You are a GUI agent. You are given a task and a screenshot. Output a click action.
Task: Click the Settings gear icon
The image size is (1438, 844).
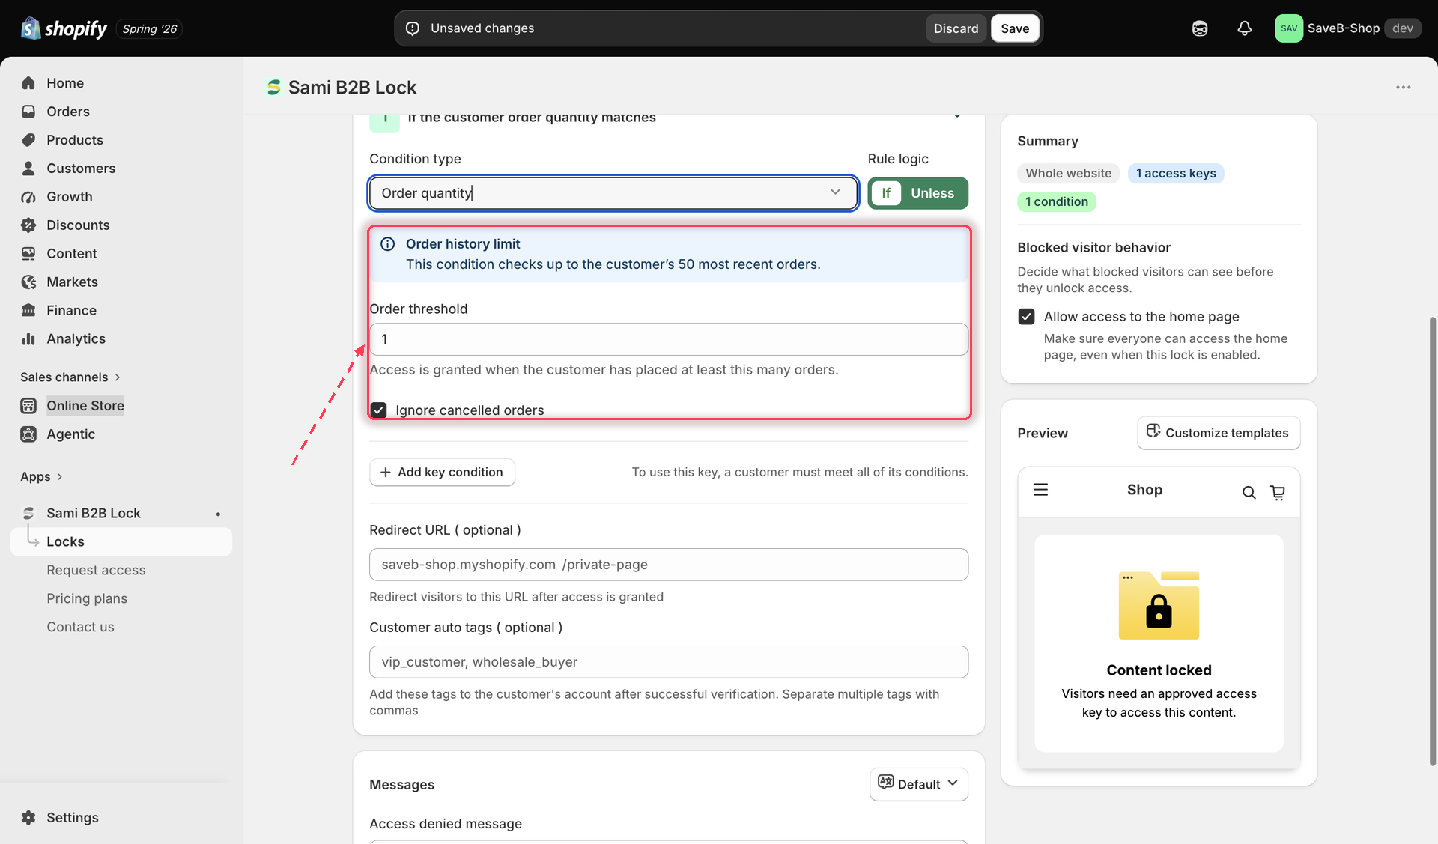tap(28, 818)
